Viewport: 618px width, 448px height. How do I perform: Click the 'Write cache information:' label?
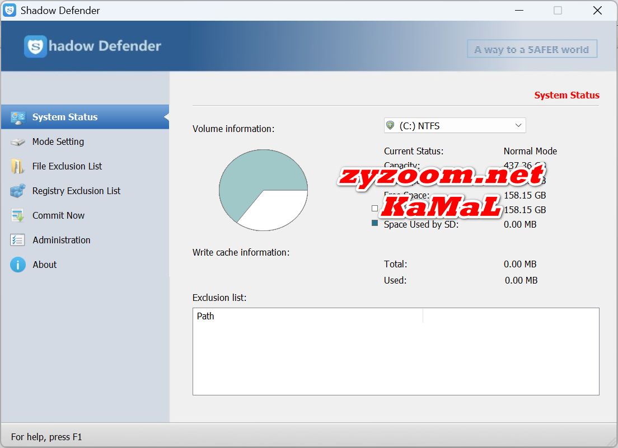pos(241,252)
